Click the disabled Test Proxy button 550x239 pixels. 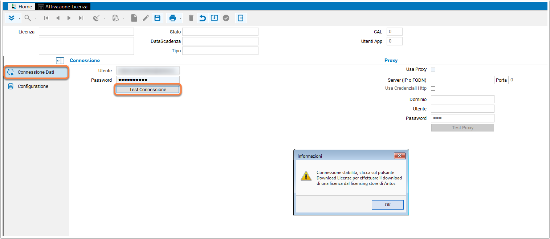[x=463, y=128]
